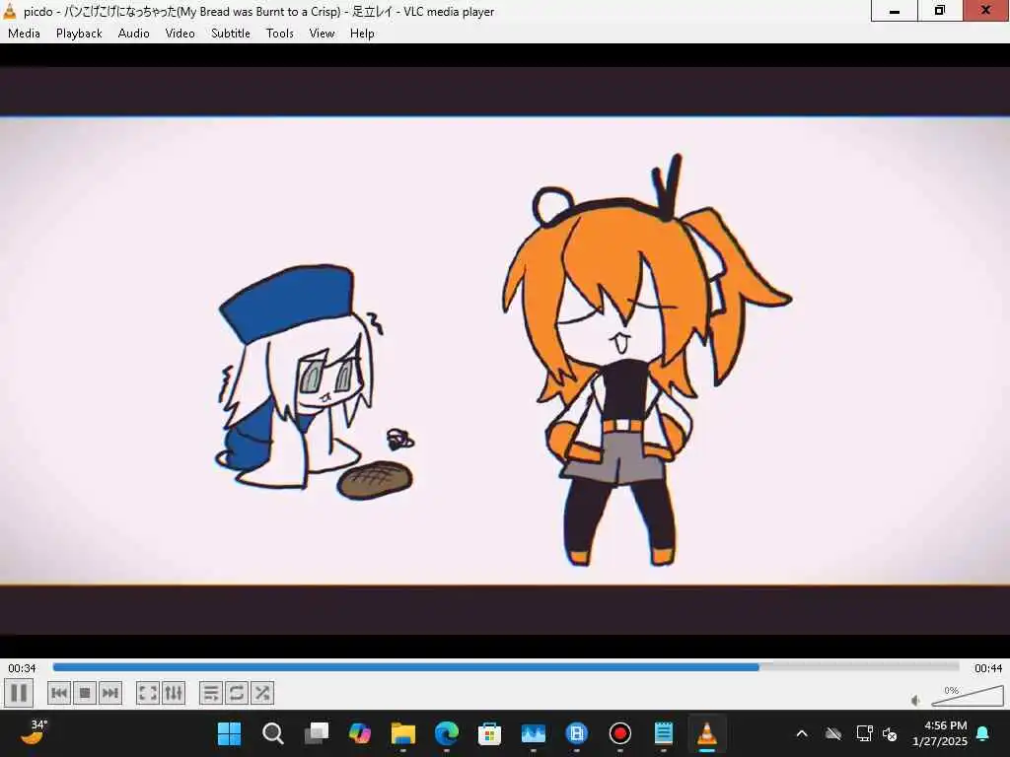Open the blue waveform app on taskbar
This screenshot has width=1010, height=757.
534,733
